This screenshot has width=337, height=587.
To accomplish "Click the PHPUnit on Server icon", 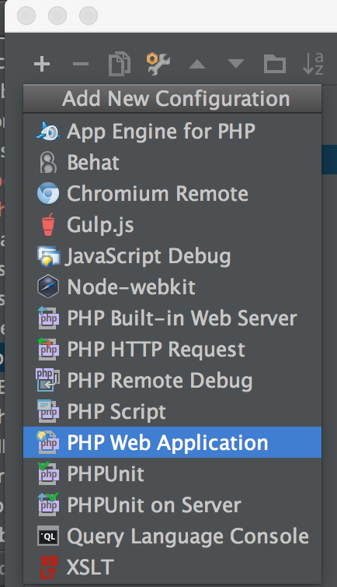I will [x=48, y=504].
